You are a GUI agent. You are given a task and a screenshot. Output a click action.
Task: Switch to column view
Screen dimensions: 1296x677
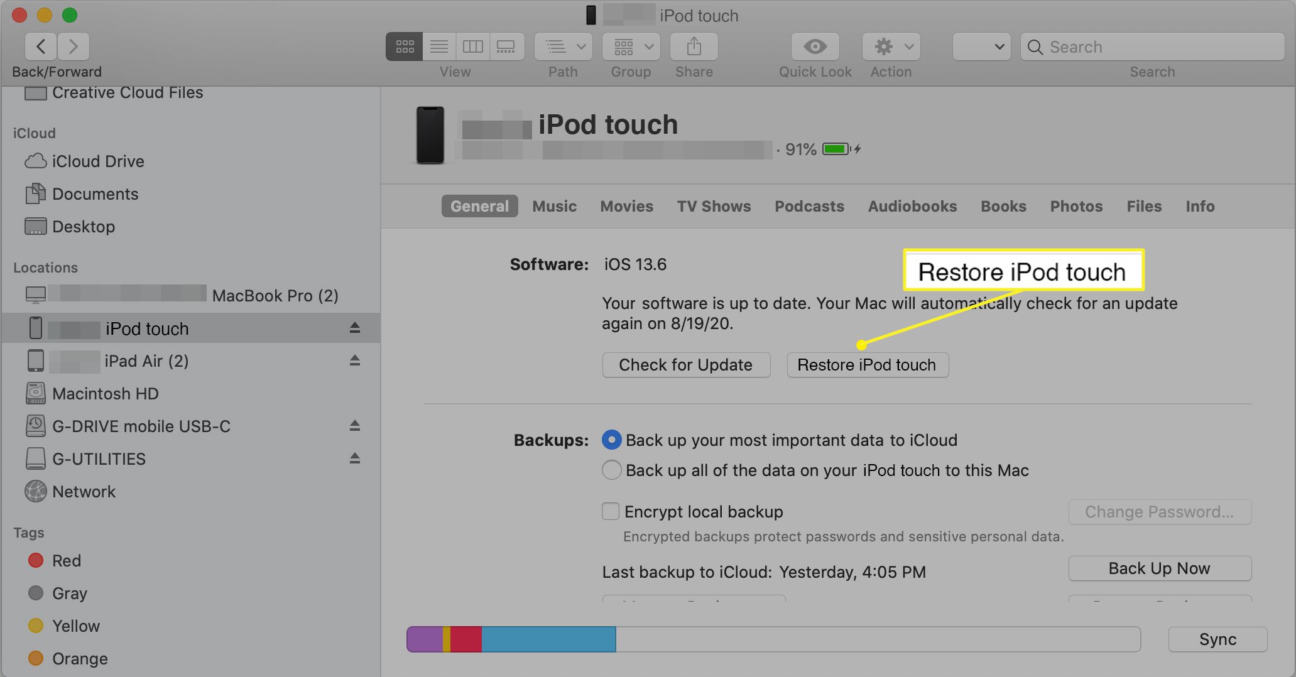[472, 46]
